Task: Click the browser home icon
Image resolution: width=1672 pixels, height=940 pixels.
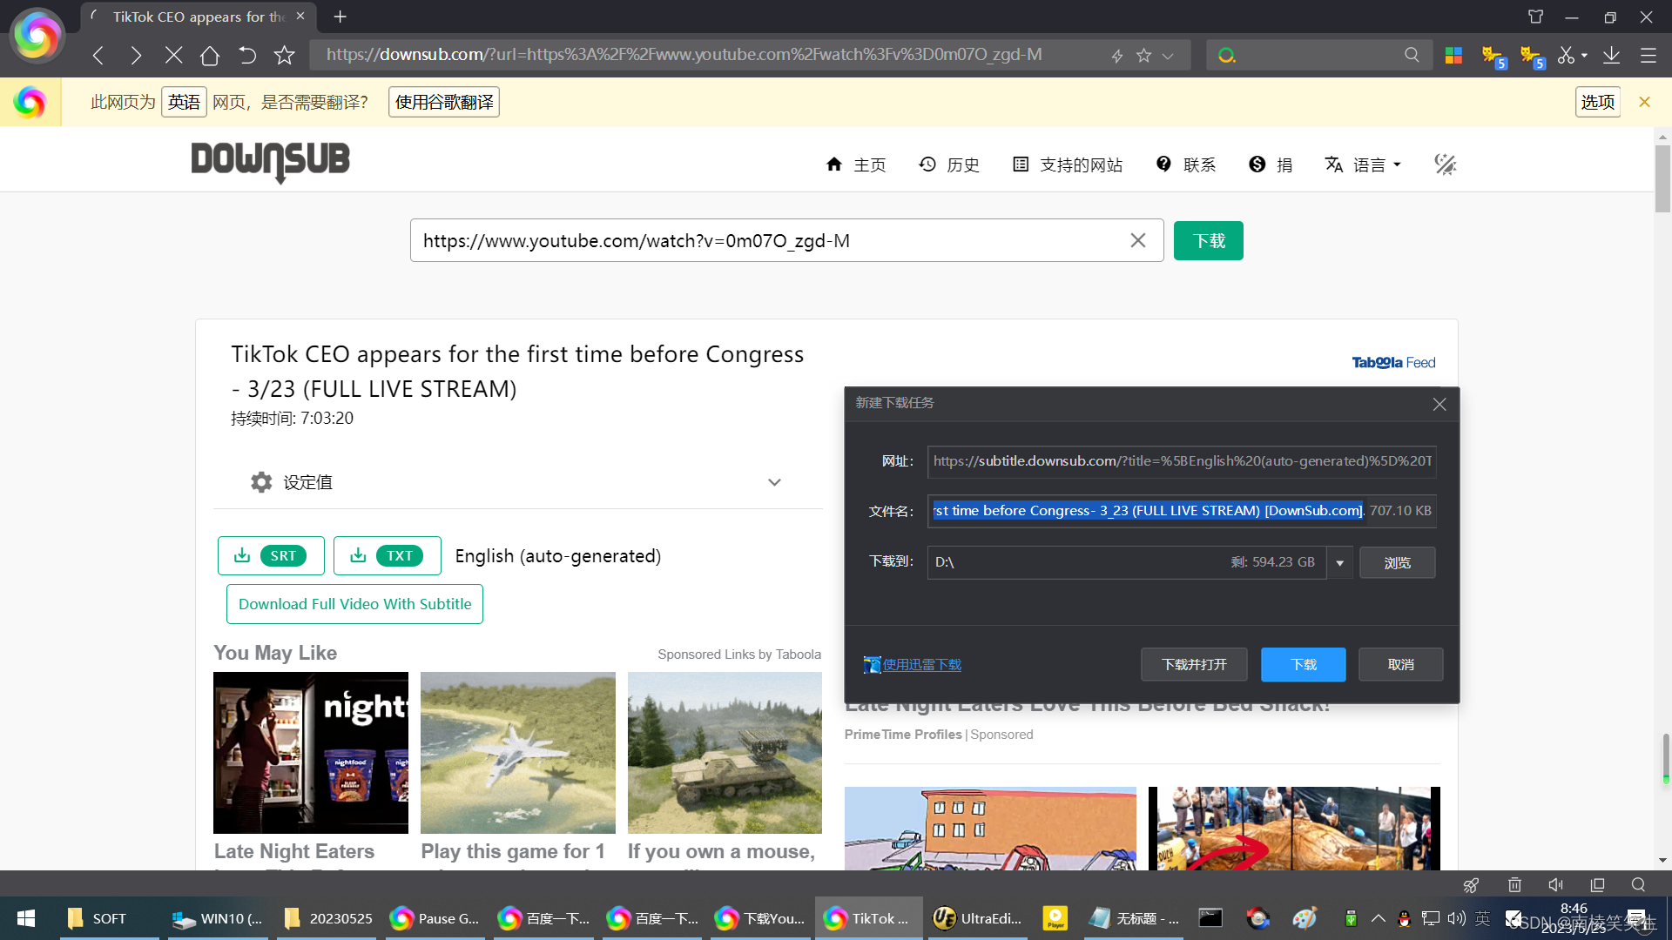Action: [209, 56]
